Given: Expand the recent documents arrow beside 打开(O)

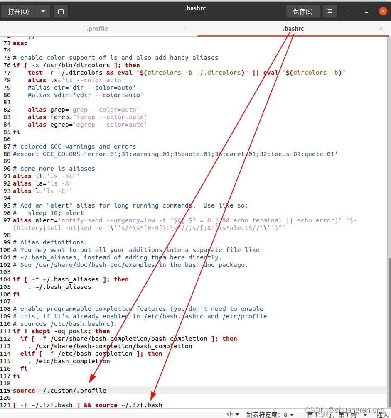Looking at the screenshot, I should click(x=43, y=11).
